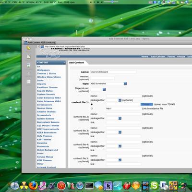
Task: Click the yellow bookmarks icon in Opera's panel
Action: (28, 48)
